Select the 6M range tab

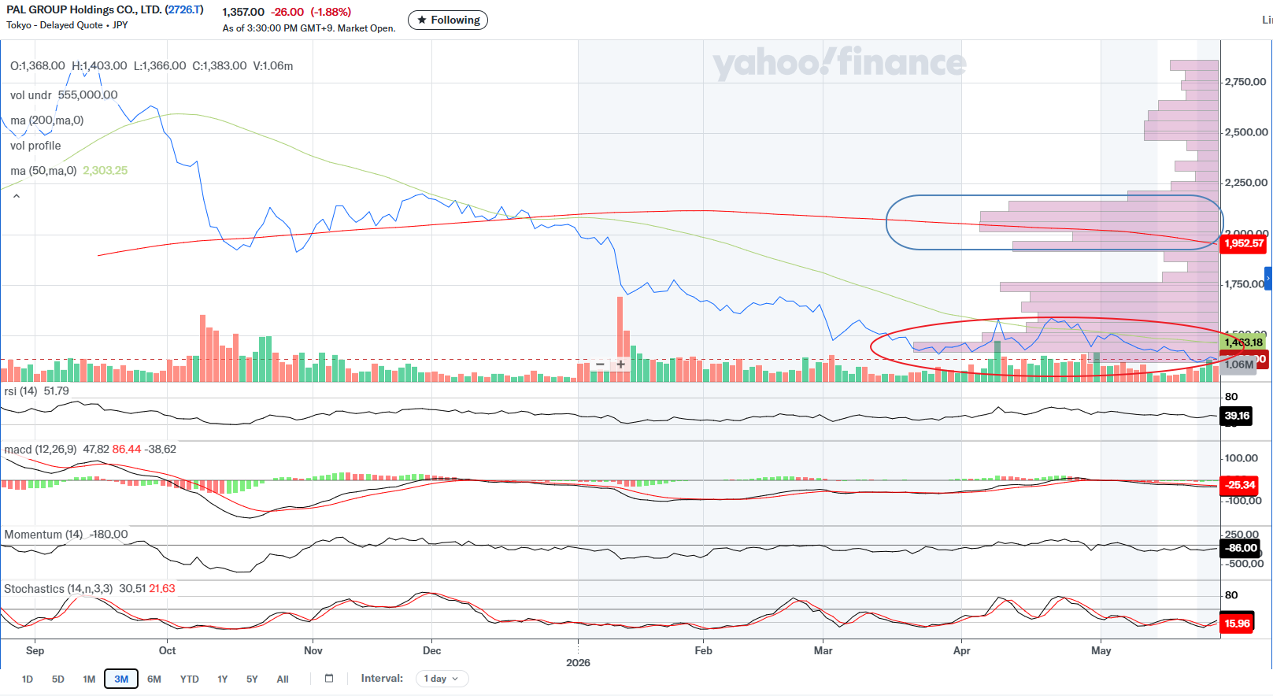[x=154, y=679]
